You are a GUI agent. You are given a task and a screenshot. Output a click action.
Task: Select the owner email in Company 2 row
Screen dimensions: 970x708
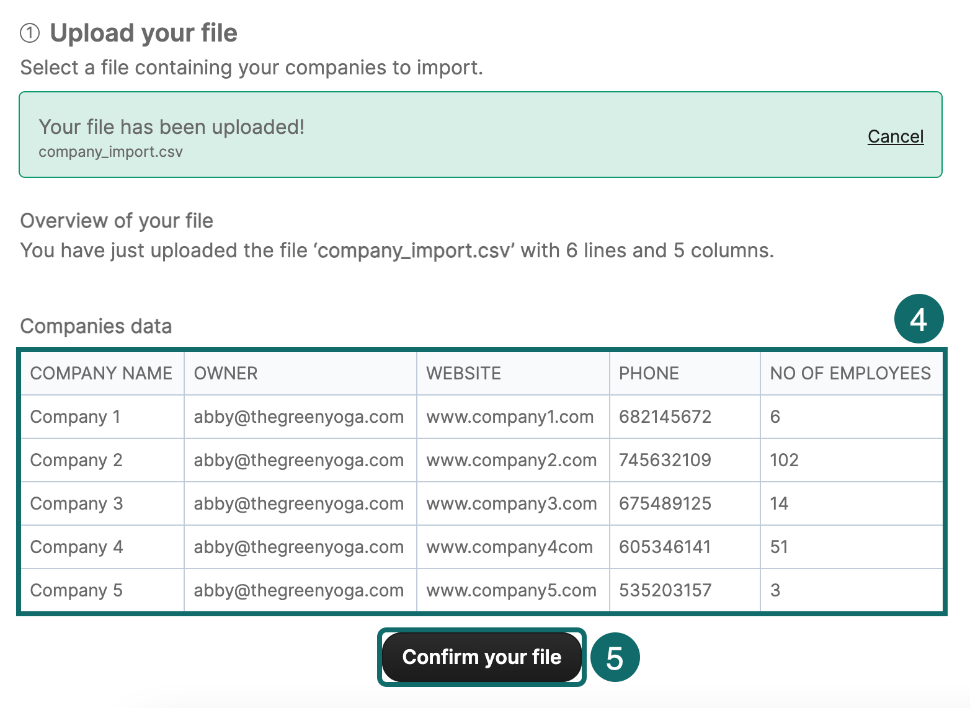[298, 460]
